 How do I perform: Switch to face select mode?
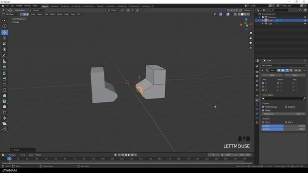(x=27, y=14)
